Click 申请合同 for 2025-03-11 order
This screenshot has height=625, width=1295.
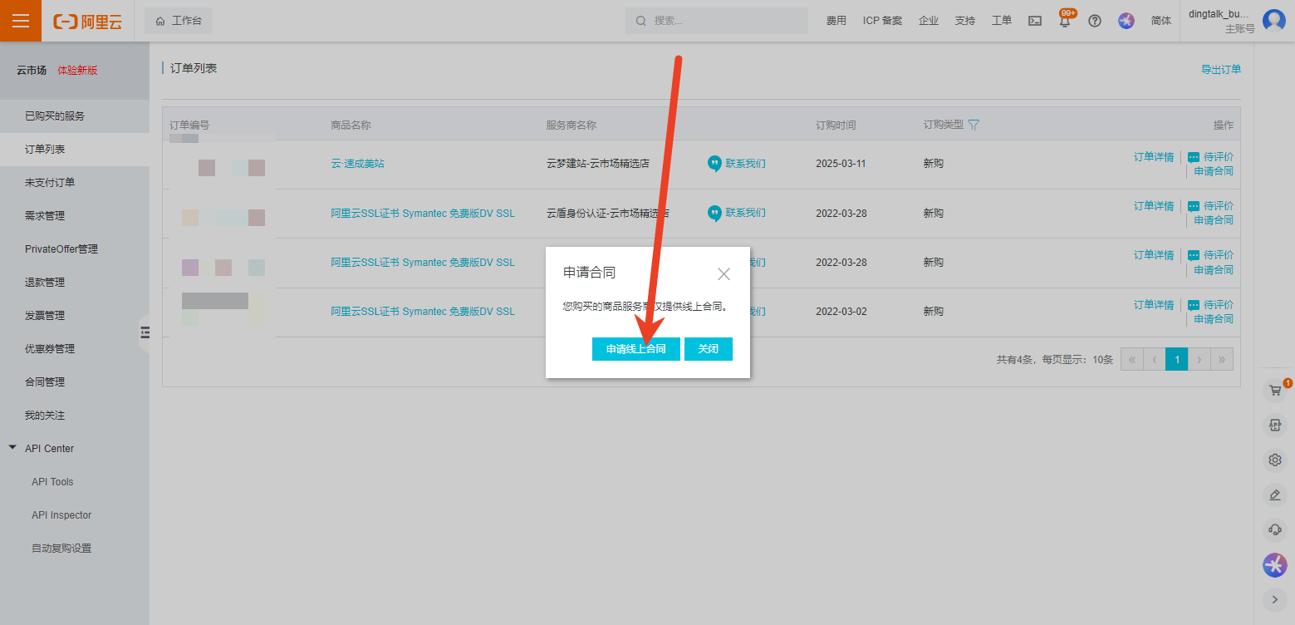point(1214,171)
